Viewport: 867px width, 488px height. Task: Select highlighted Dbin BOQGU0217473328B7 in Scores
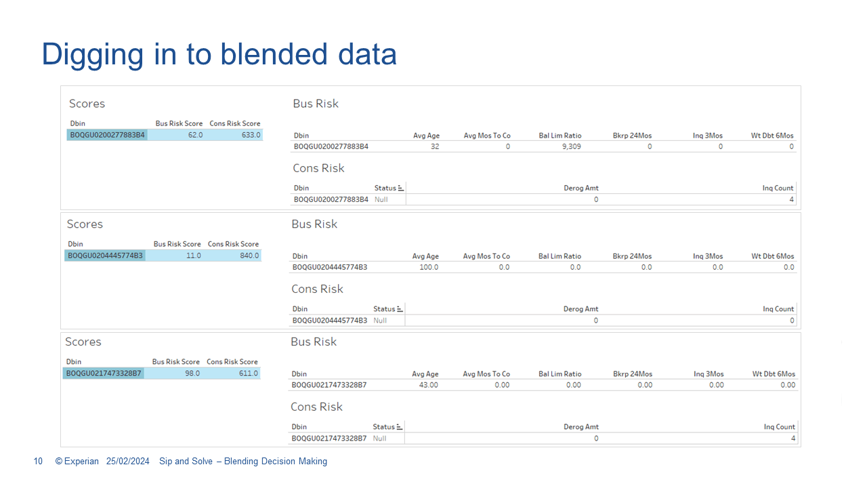(104, 373)
